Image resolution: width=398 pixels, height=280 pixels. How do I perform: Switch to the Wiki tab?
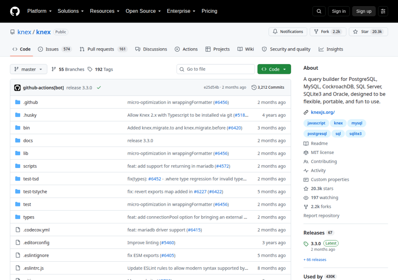click(246, 49)
